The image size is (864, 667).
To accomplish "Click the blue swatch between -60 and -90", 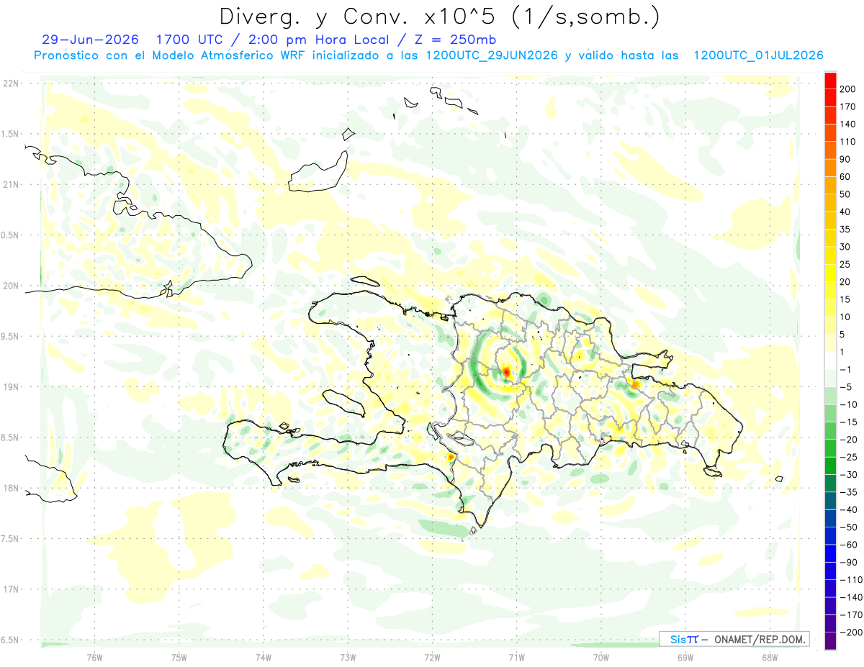I will 830,553.
